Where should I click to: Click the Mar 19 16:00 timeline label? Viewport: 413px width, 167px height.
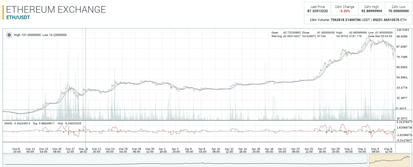pos(83,150)
